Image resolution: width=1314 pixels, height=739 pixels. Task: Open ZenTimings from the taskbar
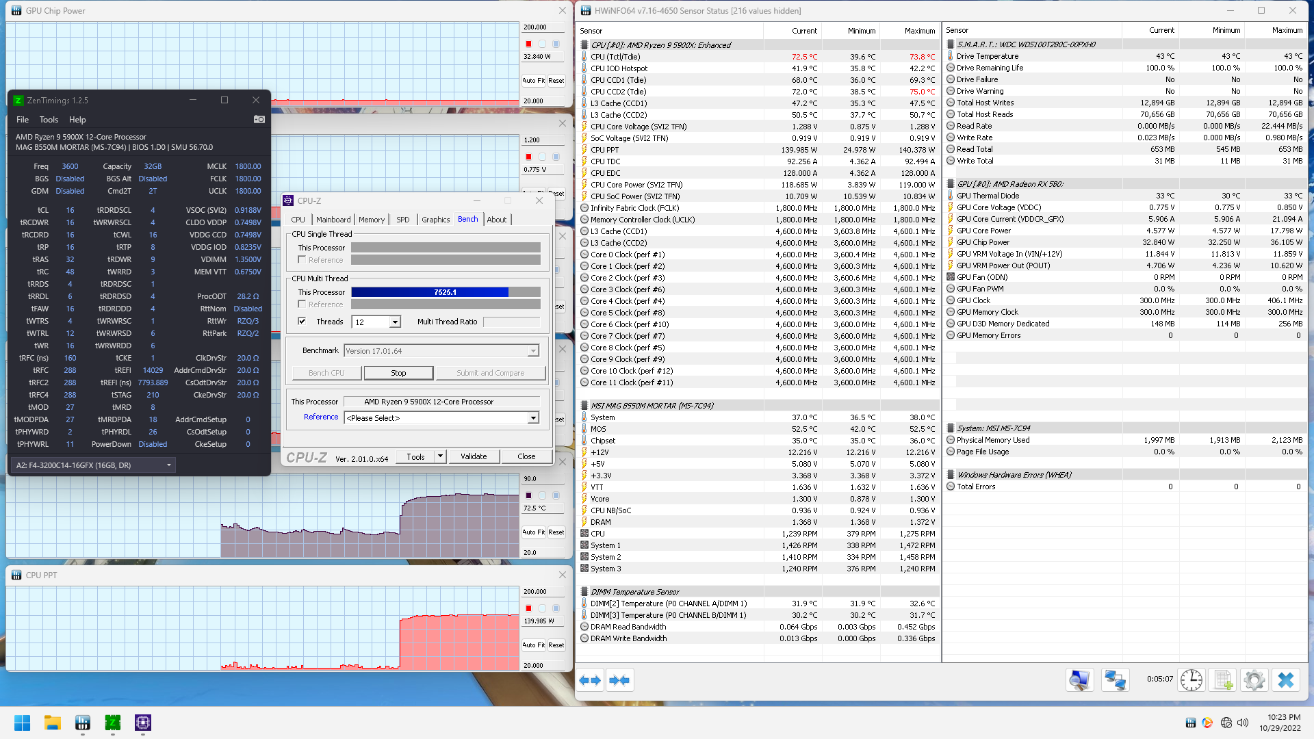tap(112, 723)
